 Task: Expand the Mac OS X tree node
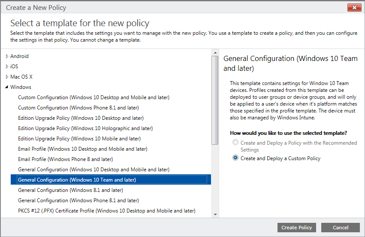coord(7,77)
